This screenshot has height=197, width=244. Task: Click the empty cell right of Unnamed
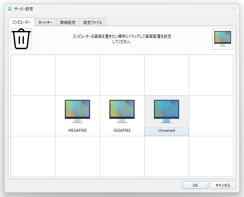click(211, 116)
